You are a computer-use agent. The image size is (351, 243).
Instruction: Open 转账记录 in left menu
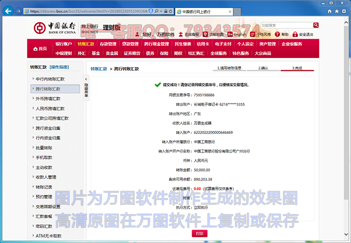[44, 187]
